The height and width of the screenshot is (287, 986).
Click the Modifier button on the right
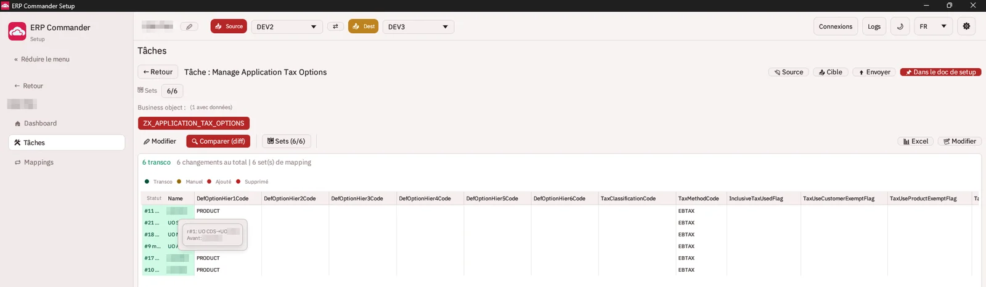pos(960,141)
